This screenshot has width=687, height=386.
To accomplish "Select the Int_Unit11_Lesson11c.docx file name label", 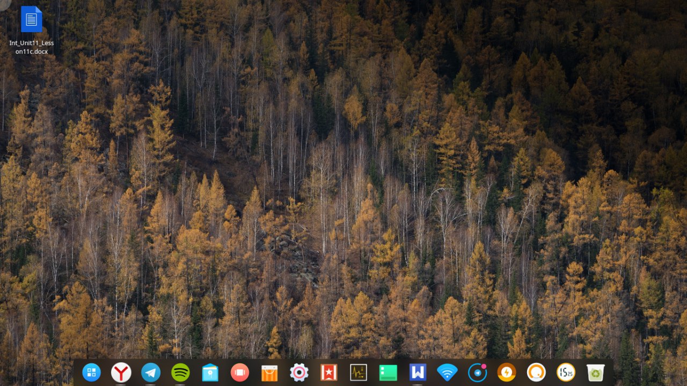I will [32, 47].
